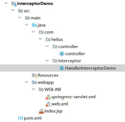
Task: Click the index.jsp JSP file icon
Action: click(x=41, y=111)
